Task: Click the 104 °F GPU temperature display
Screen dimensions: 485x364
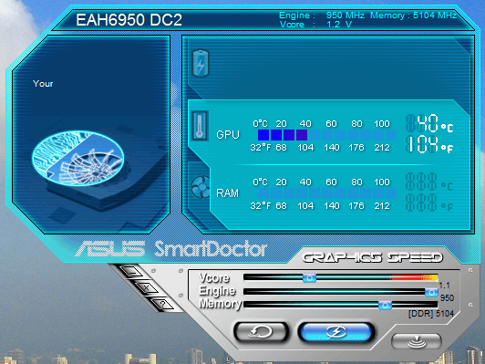Action: [x=429, y=144]
